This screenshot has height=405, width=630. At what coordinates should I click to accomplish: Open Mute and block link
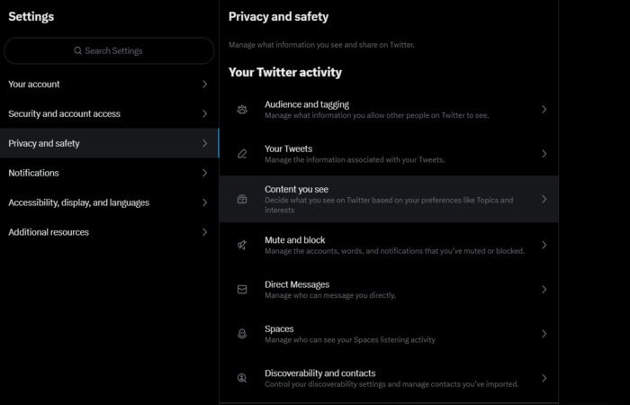[x=389, y=245]
